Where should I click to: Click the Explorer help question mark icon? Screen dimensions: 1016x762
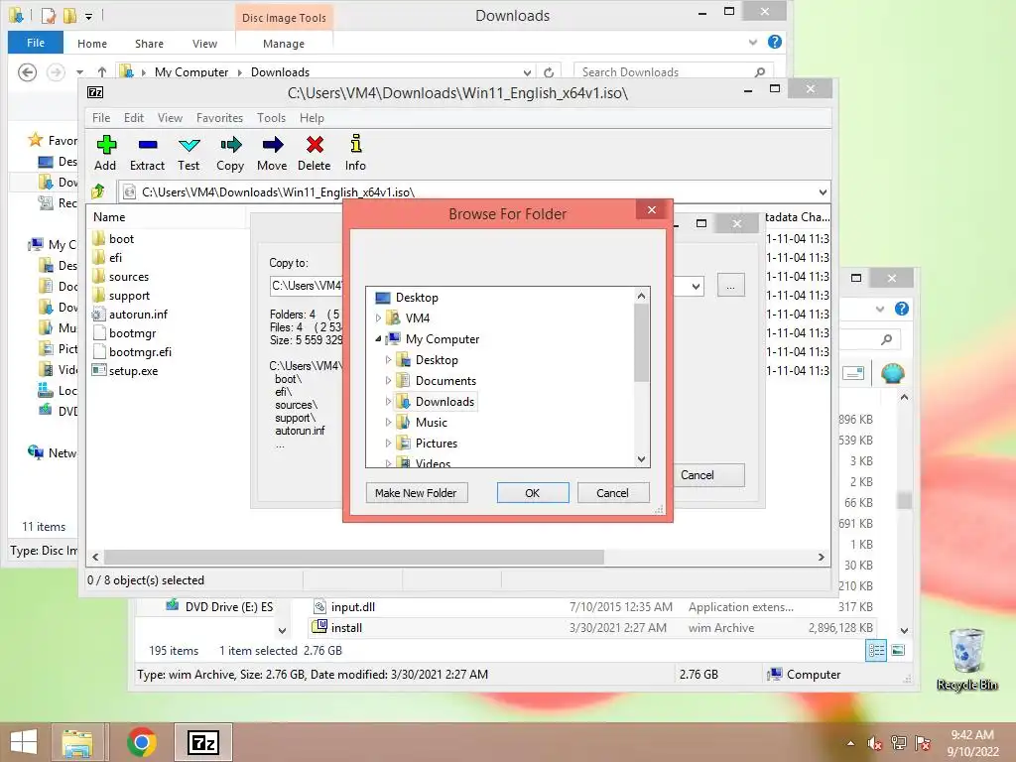tap(774, 42)
